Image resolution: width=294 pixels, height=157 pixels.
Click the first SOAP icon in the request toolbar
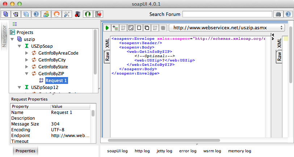(123, 28)
